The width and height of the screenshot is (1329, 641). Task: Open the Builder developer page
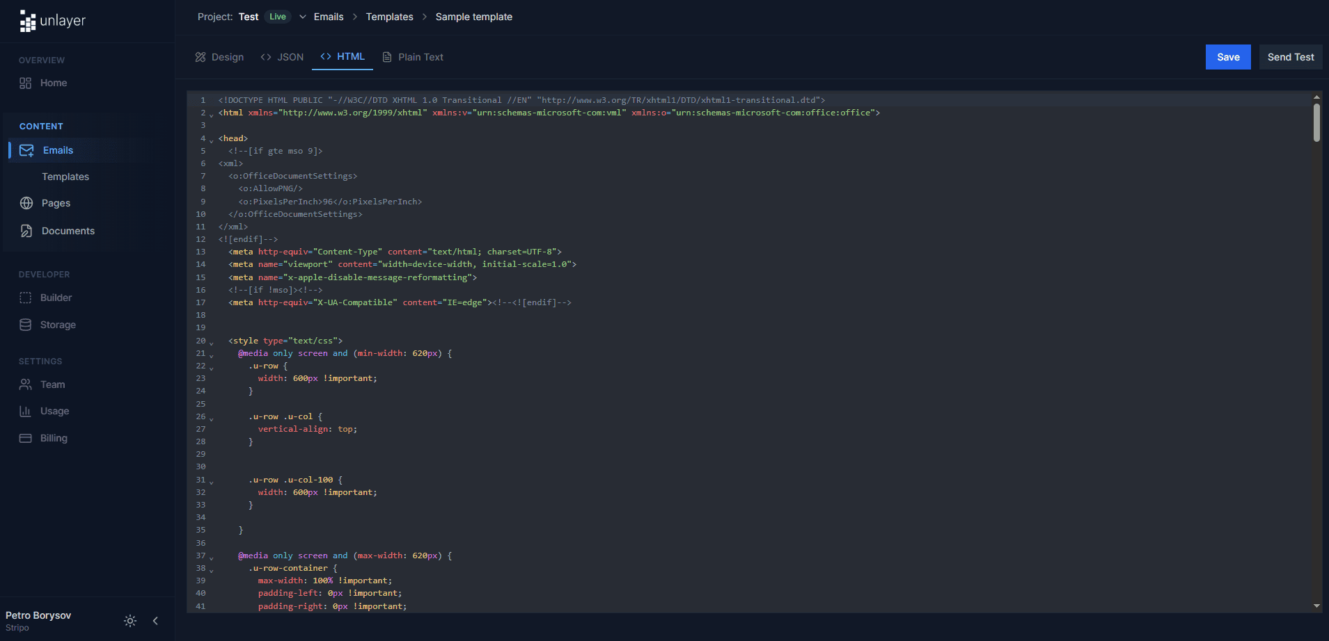(56, 298)
